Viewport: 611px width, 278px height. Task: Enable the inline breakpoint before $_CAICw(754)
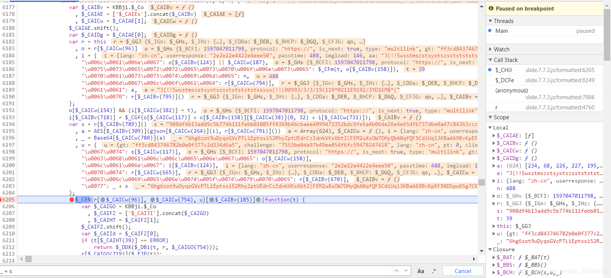pyautogui.click(x=153, y=200)
